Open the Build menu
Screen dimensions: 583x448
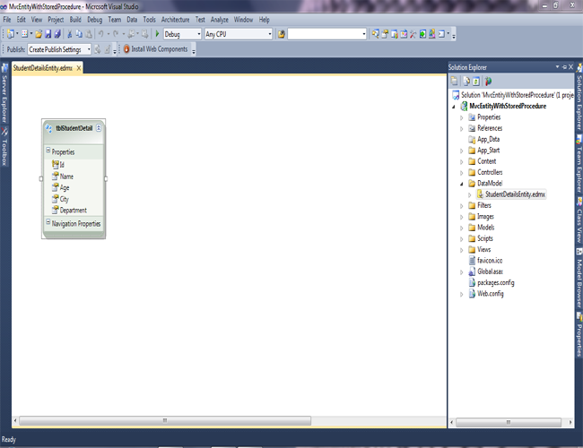tap(75, 20)
